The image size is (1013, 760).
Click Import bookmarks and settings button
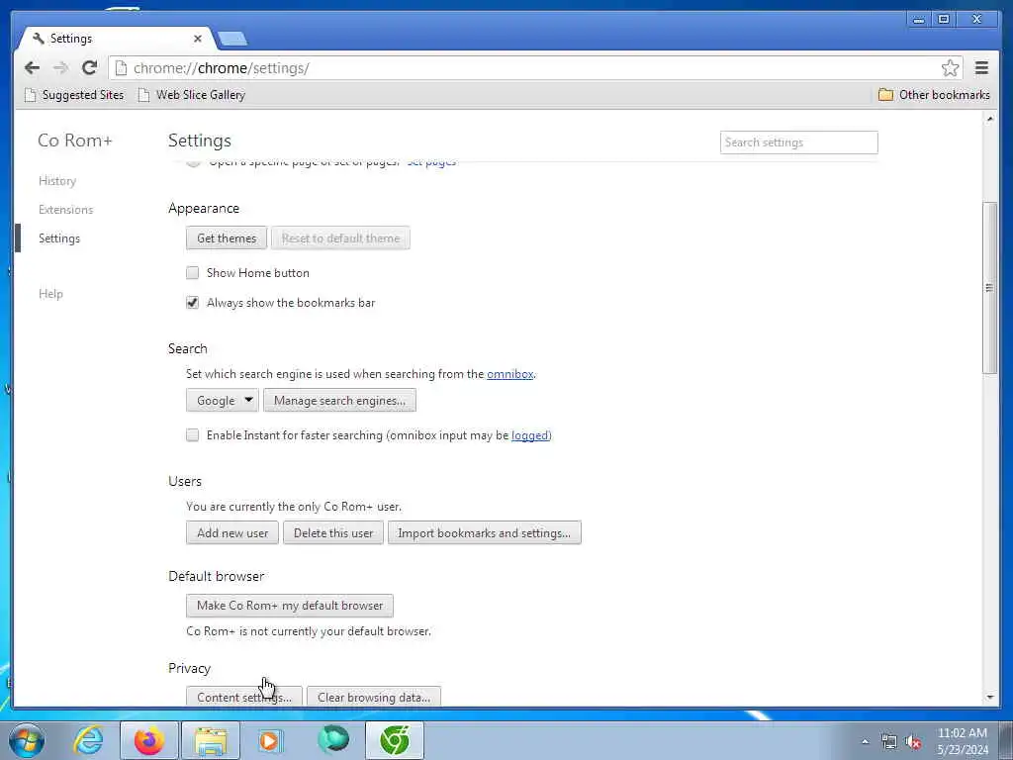(484, 533)
